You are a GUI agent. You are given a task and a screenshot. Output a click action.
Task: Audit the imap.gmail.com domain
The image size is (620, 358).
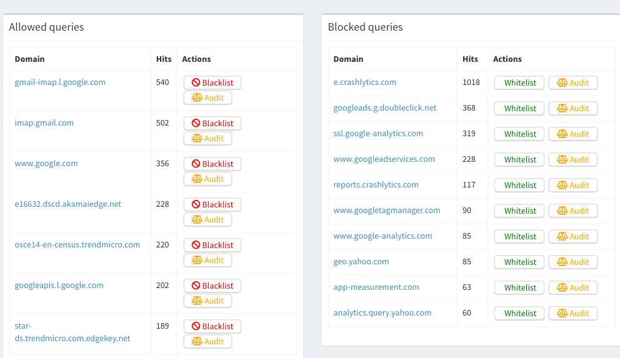point(207,138)
